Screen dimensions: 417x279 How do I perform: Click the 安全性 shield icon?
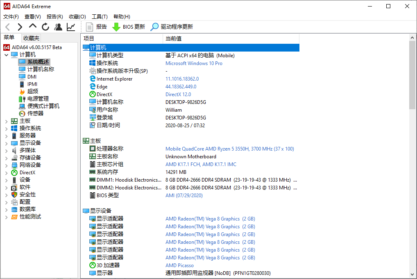point(14,195)
